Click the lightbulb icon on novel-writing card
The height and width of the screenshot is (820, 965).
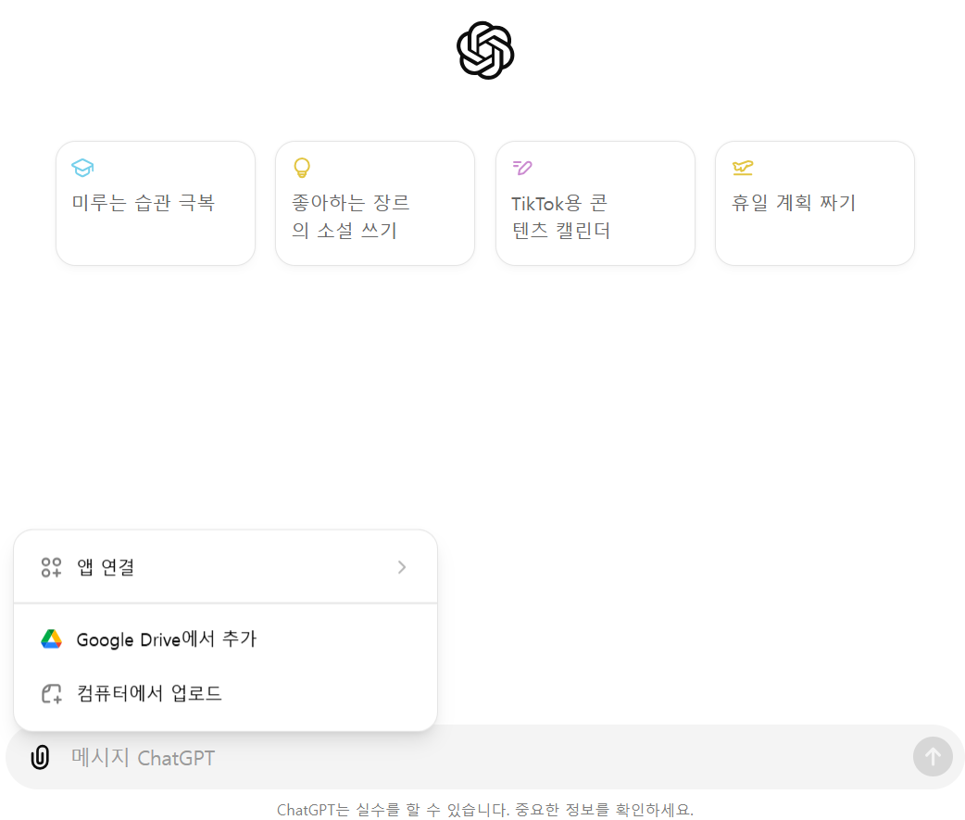[x=301, y=168]
